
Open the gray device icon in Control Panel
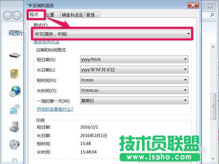[15, 56]
